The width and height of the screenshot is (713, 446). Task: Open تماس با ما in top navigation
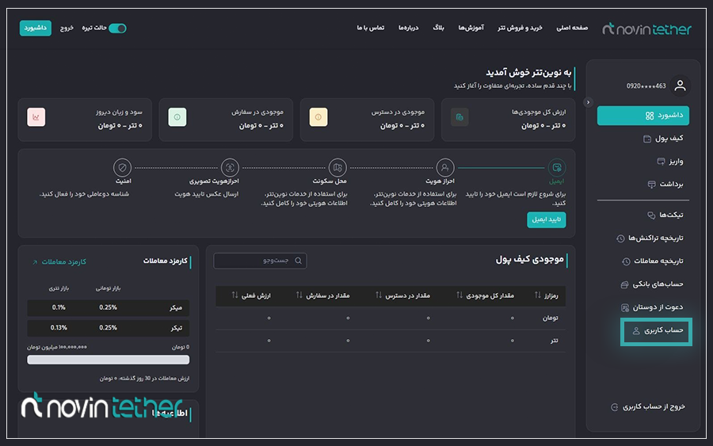coord(371,29)
